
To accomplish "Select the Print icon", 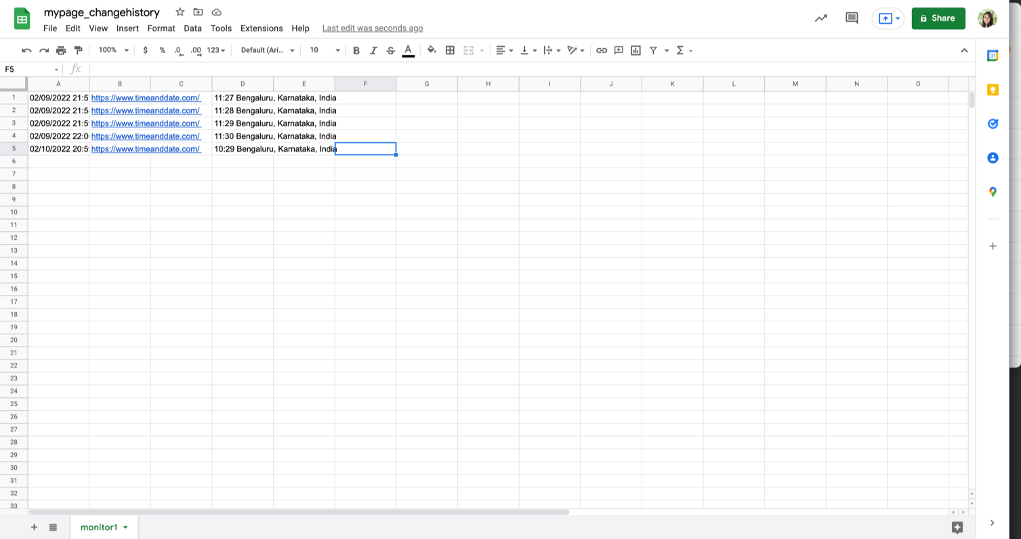I will [60, 50].
